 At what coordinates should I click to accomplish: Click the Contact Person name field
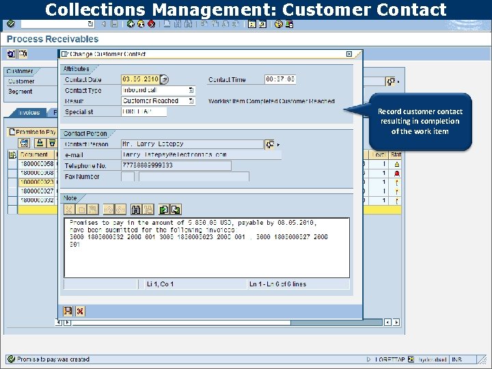tap(192, 144)
